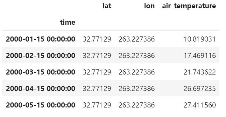Click the lat column header

[x=107, y=6]
